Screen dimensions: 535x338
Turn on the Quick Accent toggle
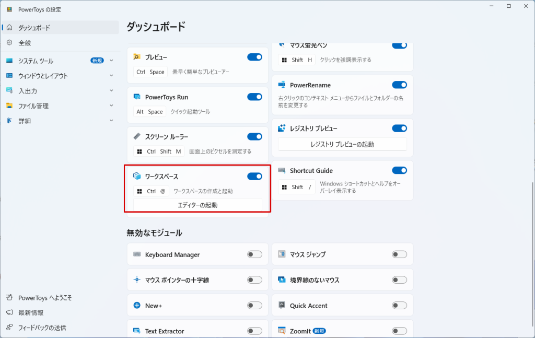399,306
